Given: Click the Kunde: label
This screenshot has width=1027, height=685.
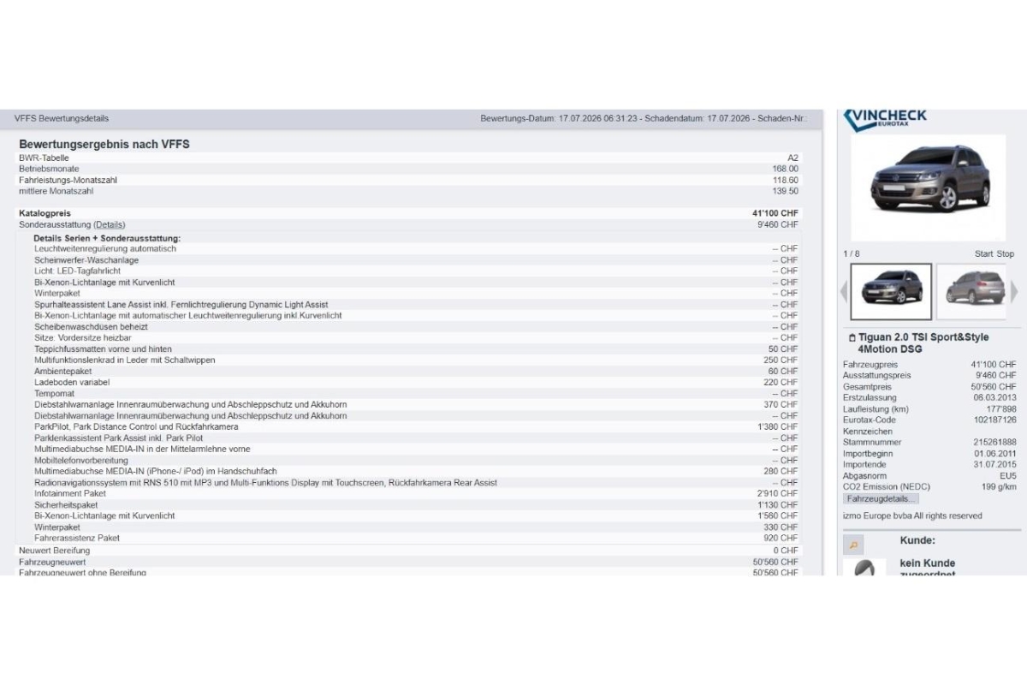Looking at the screenshot, I should coord(917,540).
